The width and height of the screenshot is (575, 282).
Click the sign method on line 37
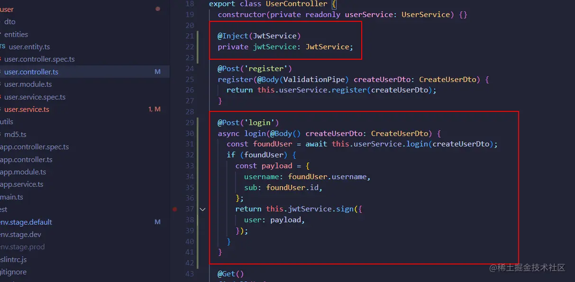click(x=345, y=209)
